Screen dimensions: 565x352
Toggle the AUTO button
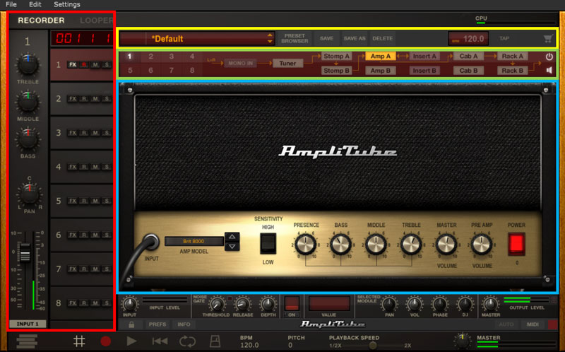point(506,324)
